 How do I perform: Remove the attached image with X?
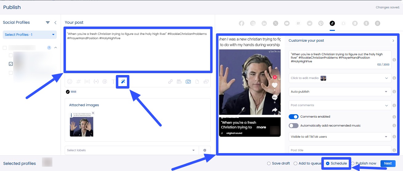click(x=93, y=113)
